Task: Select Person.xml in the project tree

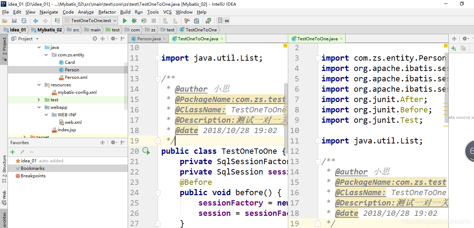Action: (76, 77)
